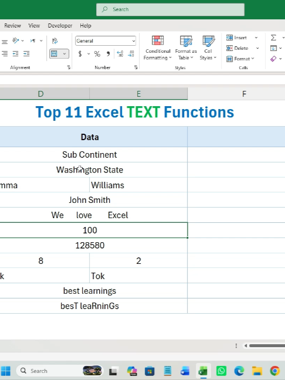Click the Windows taskbar Search box
Viewport: 285px width, 380px height.
coord(59,371)
